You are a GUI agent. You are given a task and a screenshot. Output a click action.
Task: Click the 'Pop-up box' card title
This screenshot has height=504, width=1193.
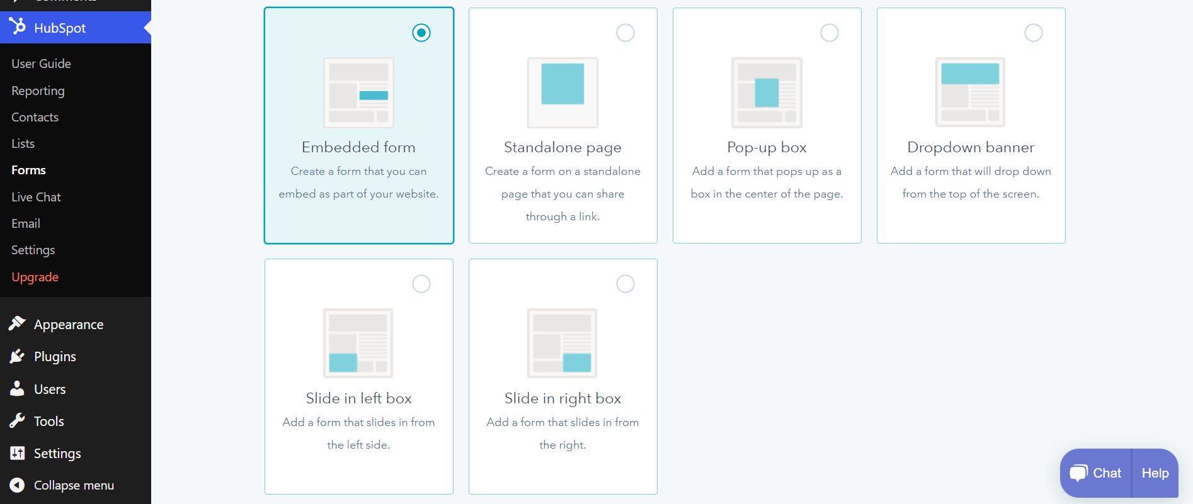(x=767, y=148)
